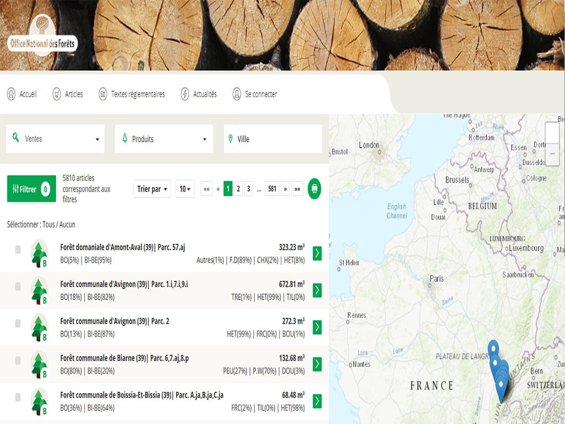Click the topmost blue map marker
Image resolution: width=565 pixels, height=424 pixels.
pyautogui.click(x=493, y=348)
